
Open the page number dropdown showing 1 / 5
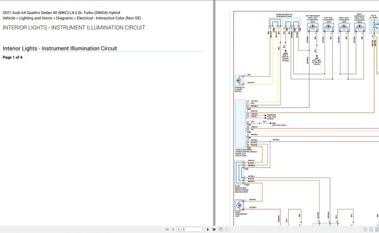point(191,229)
